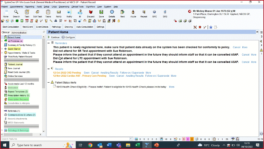Screen dimensions: 264x149
Task: Open the Search features dropdown arrow
Action: pos(131,139)
